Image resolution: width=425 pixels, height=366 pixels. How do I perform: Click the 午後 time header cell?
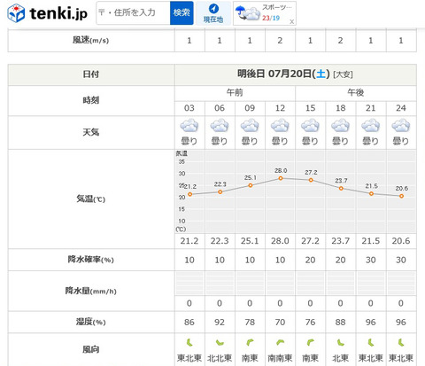tap(356, 93)
